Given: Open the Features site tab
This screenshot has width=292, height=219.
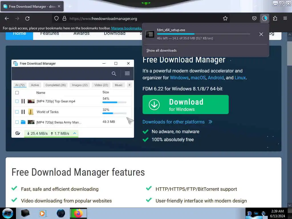Looking at the screenshot, I should point(50,34).
